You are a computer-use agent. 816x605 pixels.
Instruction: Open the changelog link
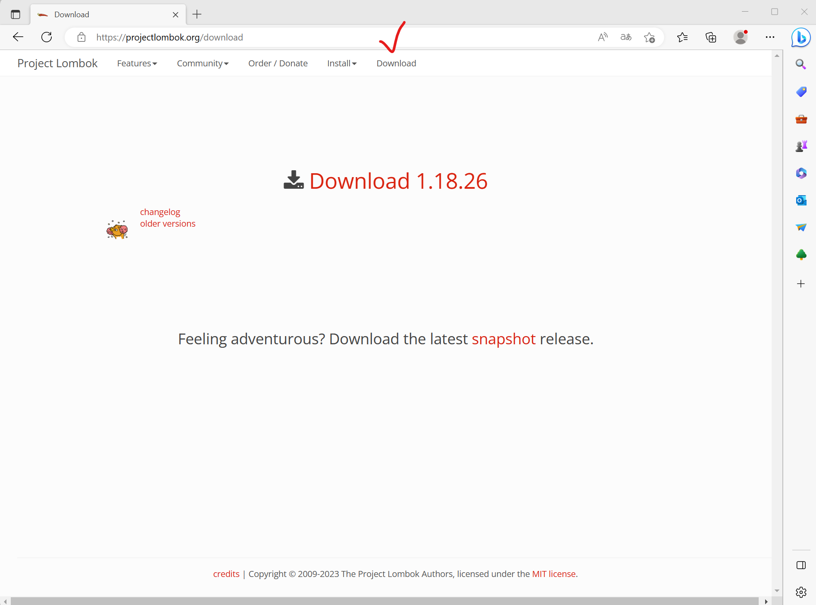pyautogui.click(x=160, y=212)
